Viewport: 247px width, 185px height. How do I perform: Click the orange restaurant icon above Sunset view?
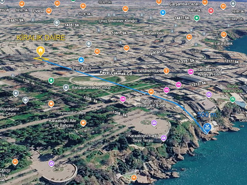click(x=151, y=92)
